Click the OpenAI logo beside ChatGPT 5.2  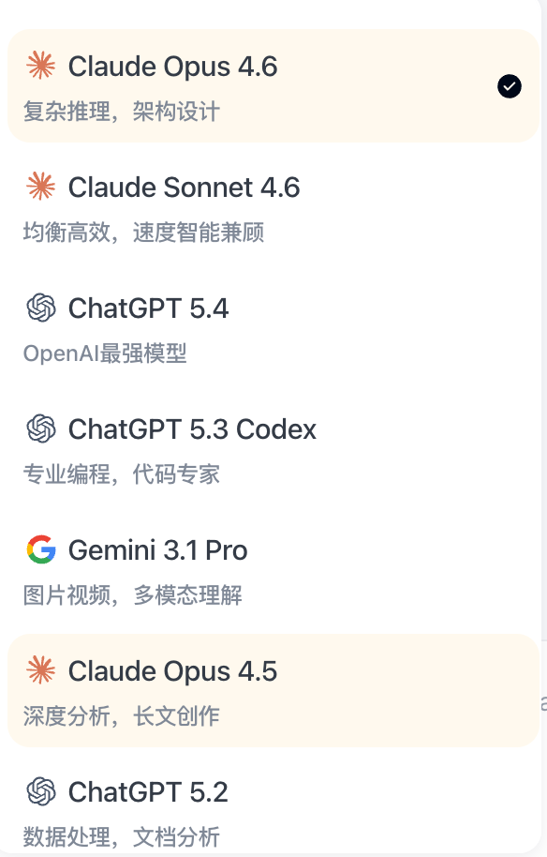(38, 791)
